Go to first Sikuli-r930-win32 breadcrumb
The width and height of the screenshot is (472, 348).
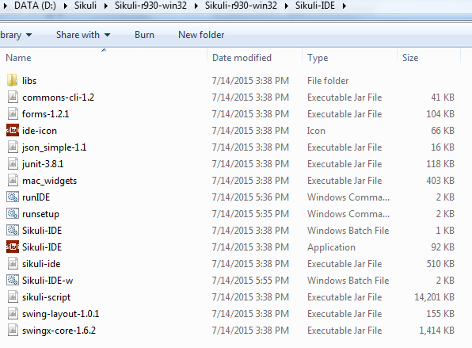150,6
